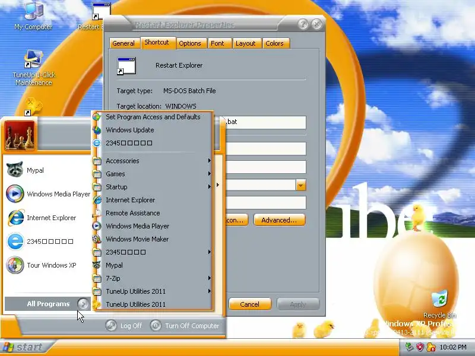475x356 pixels.
Task: Launch Internet Explorer from All Programs list
Action: [x=153, y=200]
